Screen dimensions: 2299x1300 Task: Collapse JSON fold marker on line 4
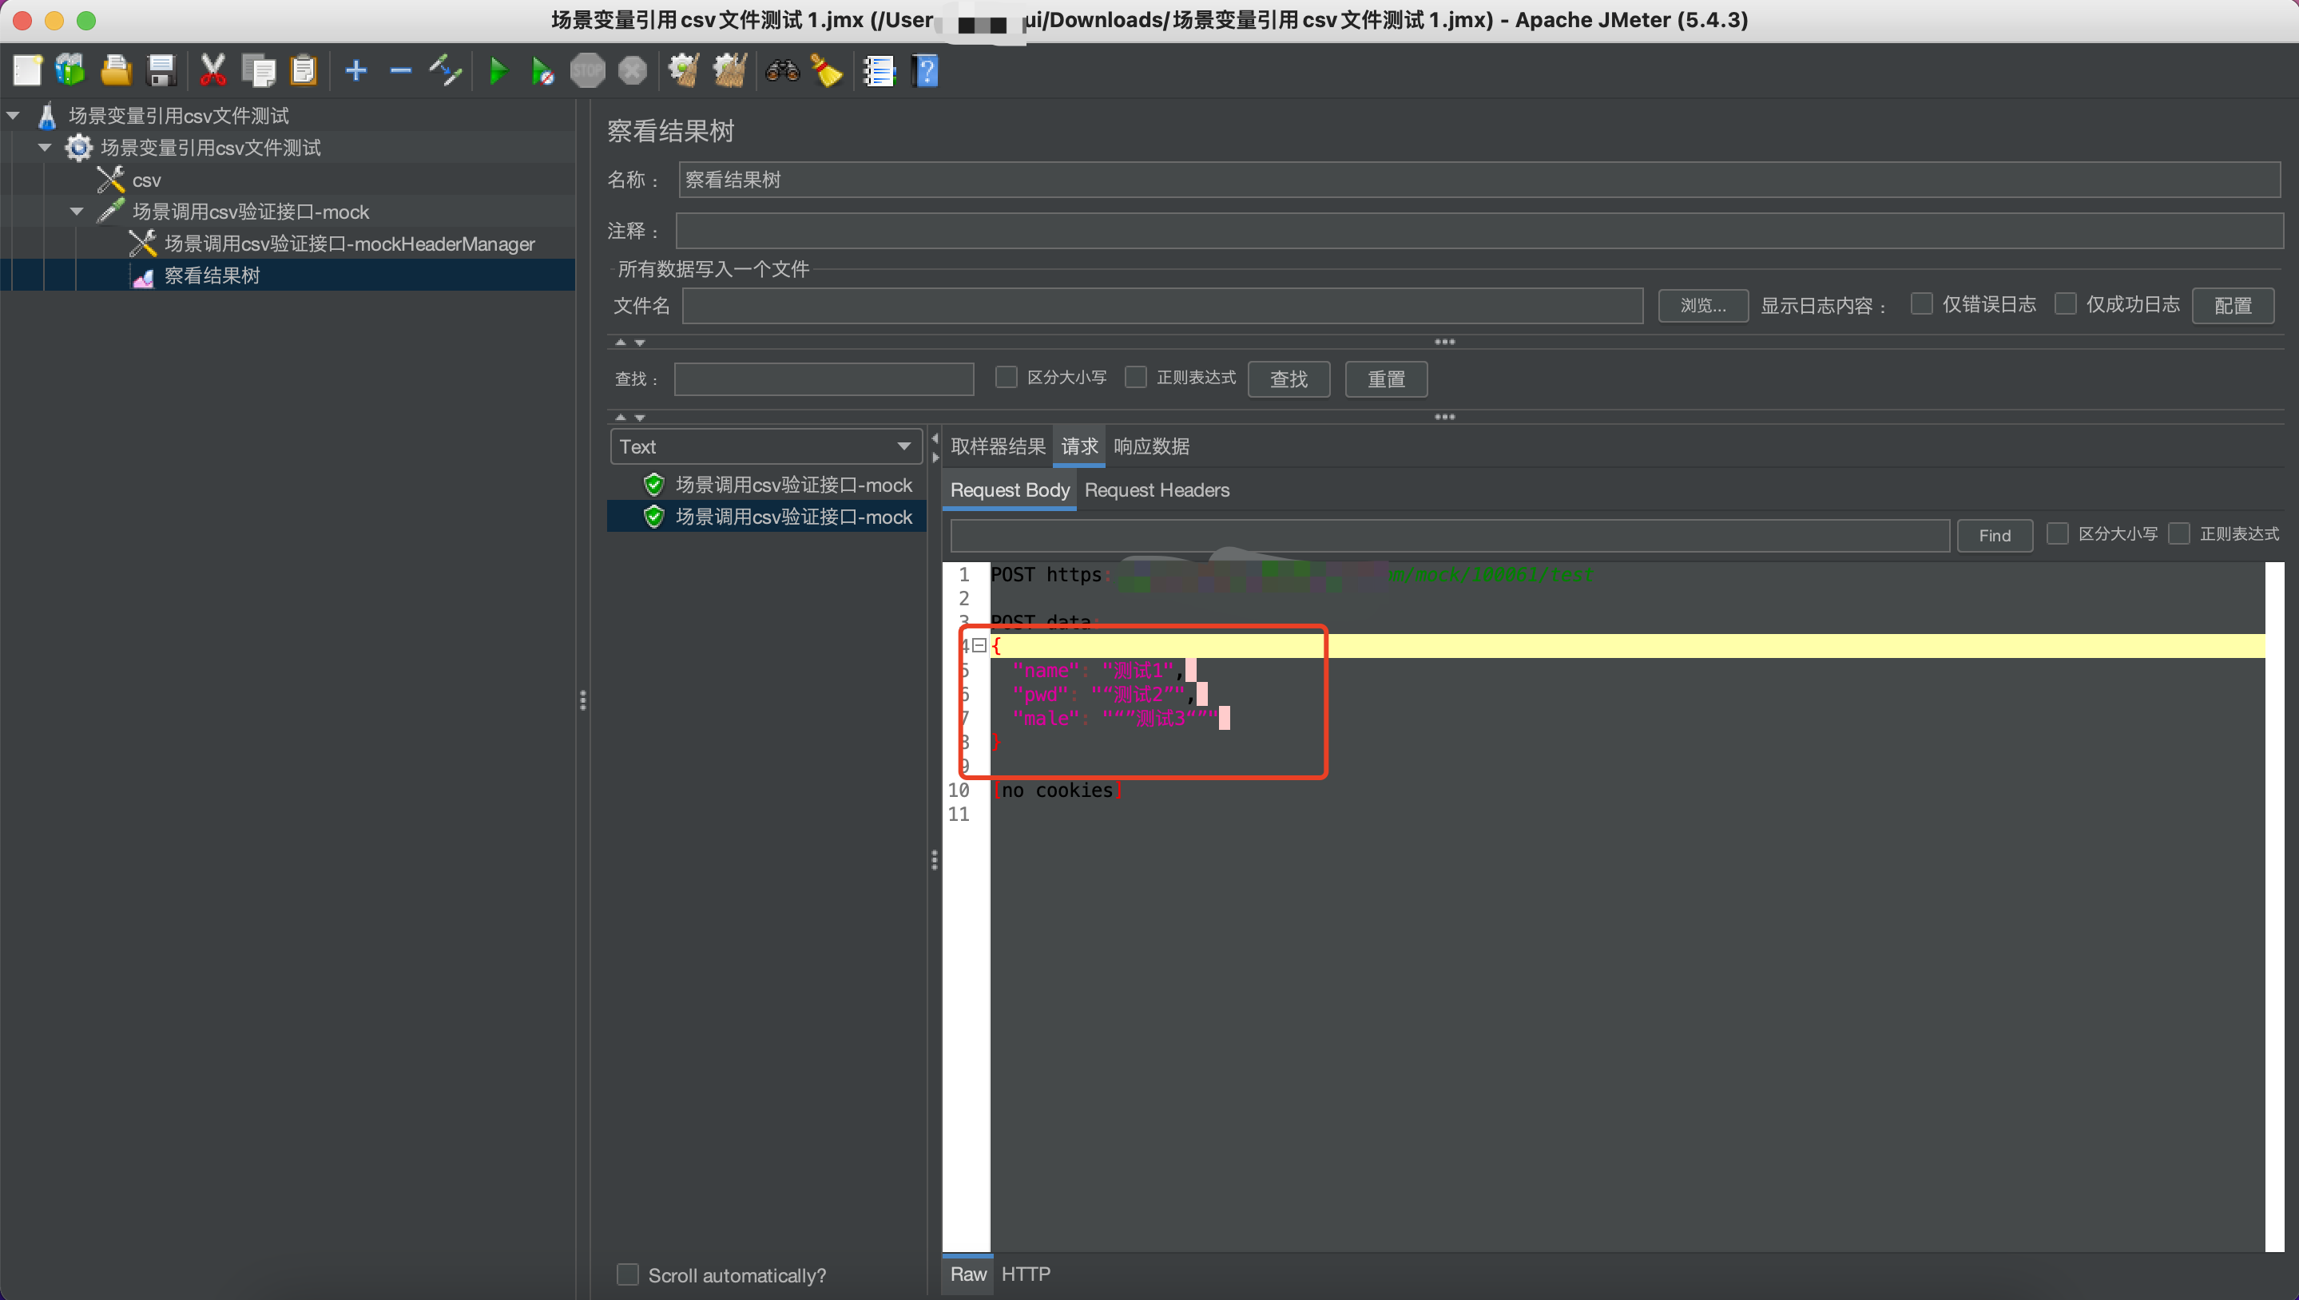tap(980, 644)
